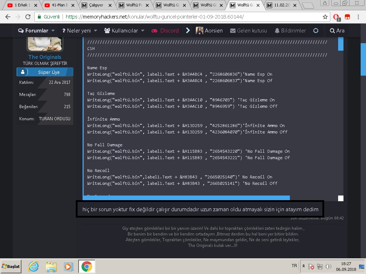Click 'No Recoil Off' code line
This screenshot has width=366, height=274.
[182, 183]
